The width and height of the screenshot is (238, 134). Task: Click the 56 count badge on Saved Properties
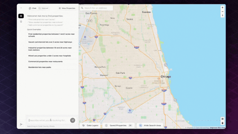[130, 126]
